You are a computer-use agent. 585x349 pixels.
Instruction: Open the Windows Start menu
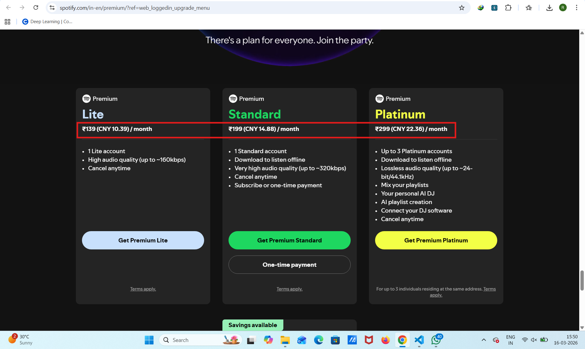pos(149,340)
